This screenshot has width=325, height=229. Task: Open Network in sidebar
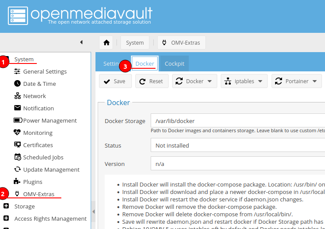35,96
